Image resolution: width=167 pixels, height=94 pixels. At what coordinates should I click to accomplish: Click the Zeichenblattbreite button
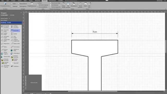(x=42, y=7)
